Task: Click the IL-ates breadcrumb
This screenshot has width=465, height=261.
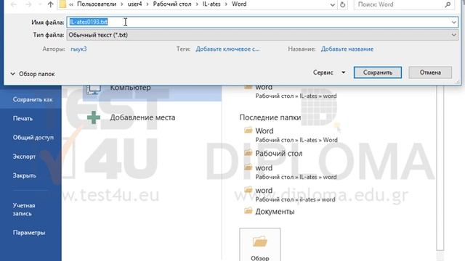Action: [x=211, y=4]
